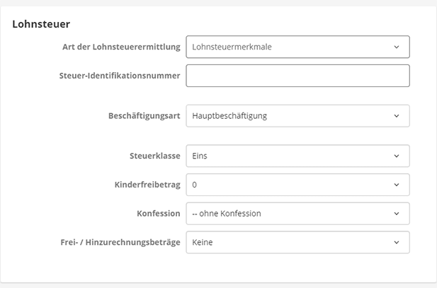Click the Beschäftigungsart label
This screenshot has height=288, width=437.
(144, 116)
